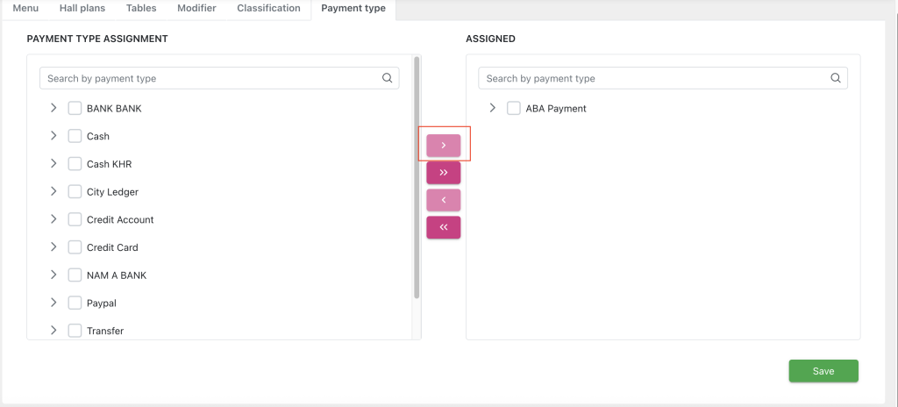The height and width of the screenshot is (407, 898).
Task: Enable the Paypal checkbox
Action: (x=75, y=303)
